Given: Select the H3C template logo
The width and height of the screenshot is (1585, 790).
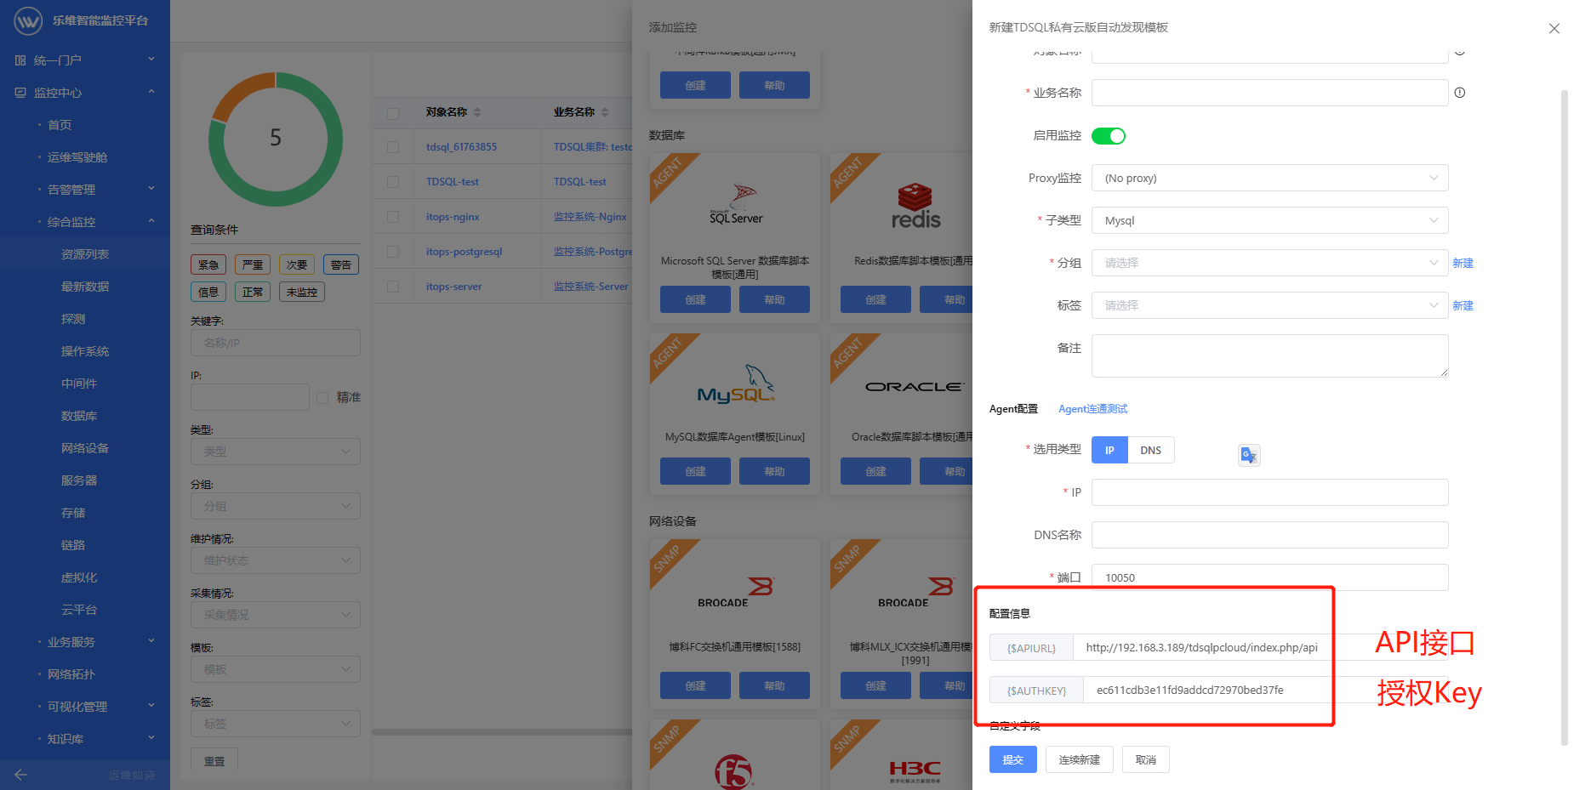Looking at the screenshot, I should pyautogui.click(x=915, y=771).
